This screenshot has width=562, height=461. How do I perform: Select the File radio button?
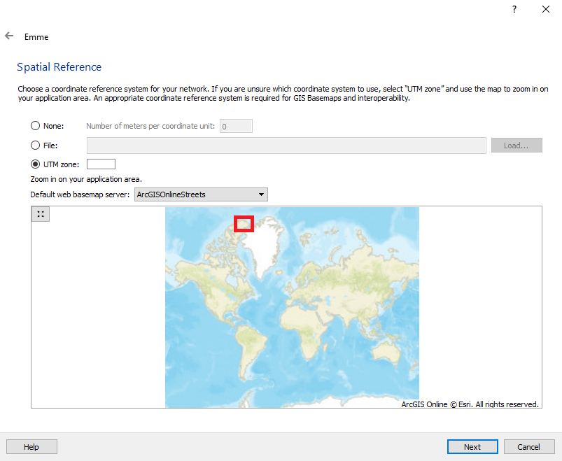tap(36, 146)
